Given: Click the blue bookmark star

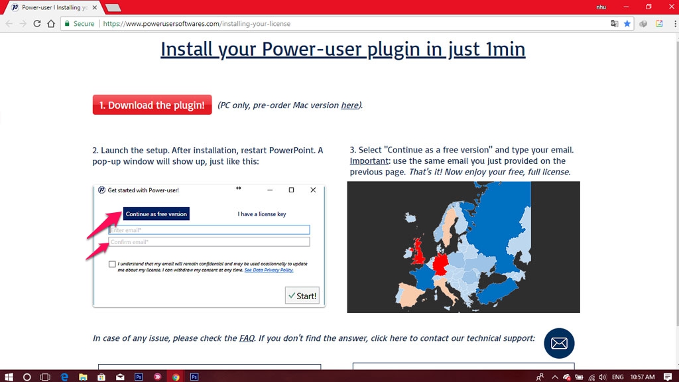Looking at the screenshot, I should (627, 24).
